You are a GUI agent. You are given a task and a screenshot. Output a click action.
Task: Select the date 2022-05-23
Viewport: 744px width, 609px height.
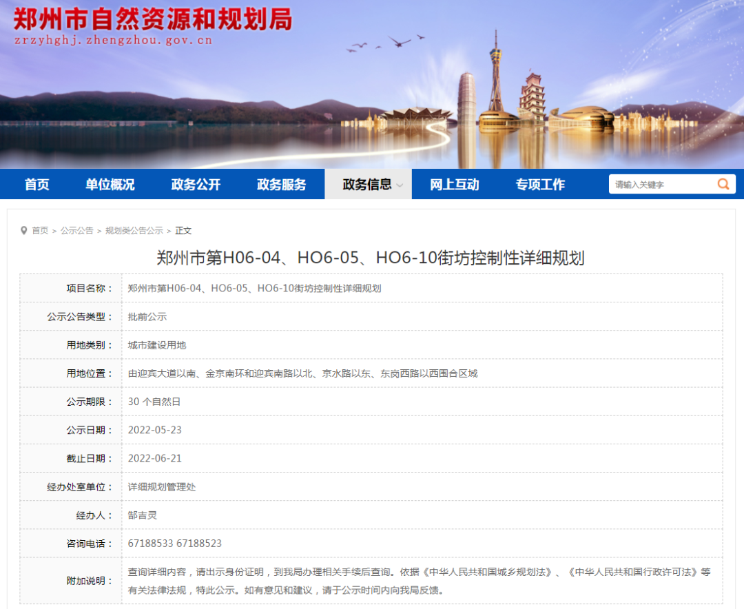coord(155,430)
